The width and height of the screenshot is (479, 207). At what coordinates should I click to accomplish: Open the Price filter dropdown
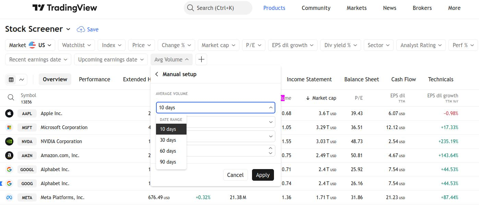tap(142, 45)
